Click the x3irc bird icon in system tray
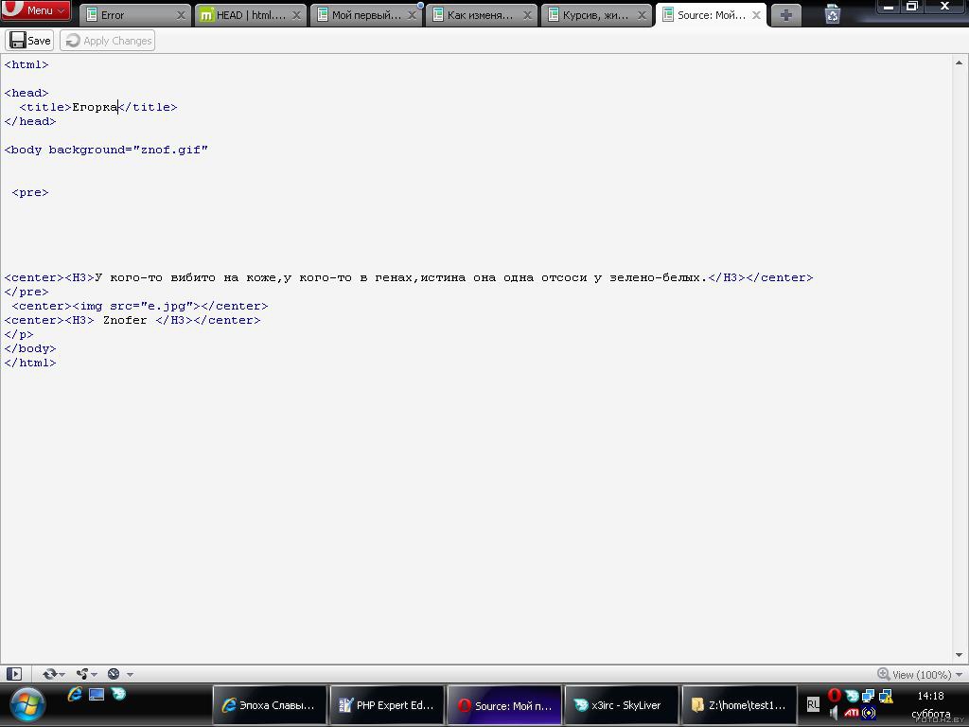The height and width of the screenshot is (727, 969). point(851,696)
